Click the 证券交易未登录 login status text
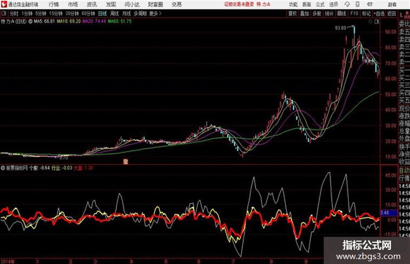The width and height of the screenshot is (410, 264). click(239, 4)
